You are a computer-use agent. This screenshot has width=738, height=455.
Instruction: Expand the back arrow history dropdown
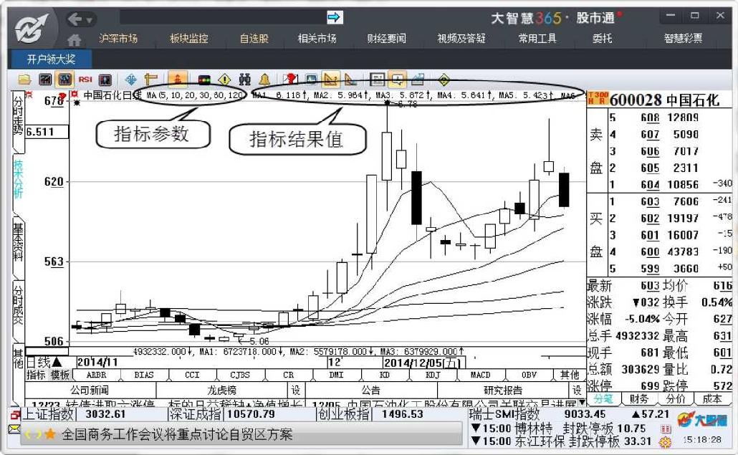coord(89,20)
